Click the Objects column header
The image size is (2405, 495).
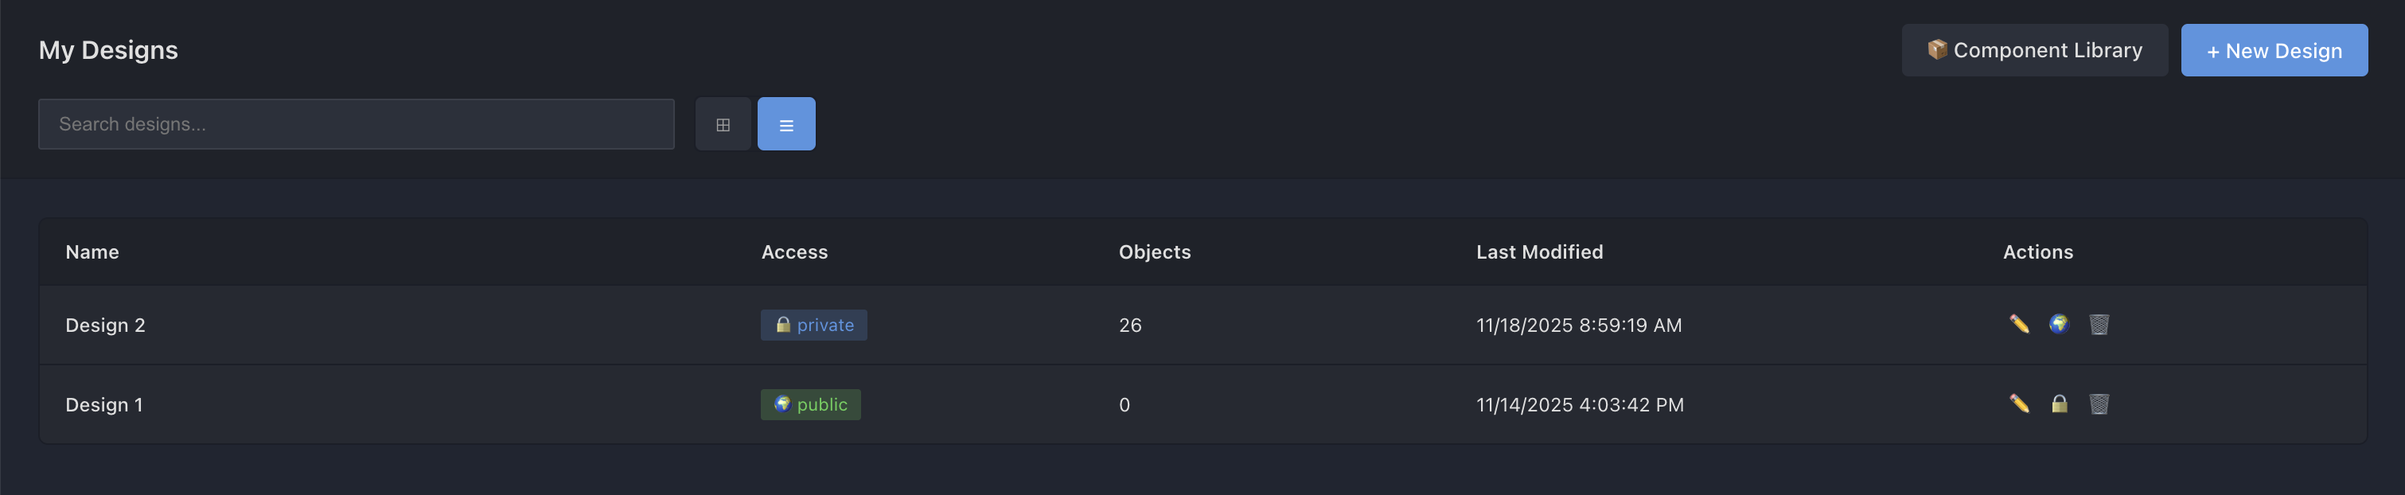pos(1154,252)
